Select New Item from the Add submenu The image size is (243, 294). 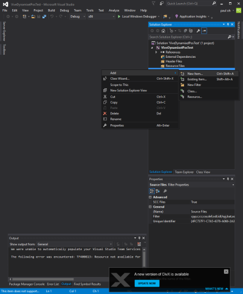tap(208, 74)
